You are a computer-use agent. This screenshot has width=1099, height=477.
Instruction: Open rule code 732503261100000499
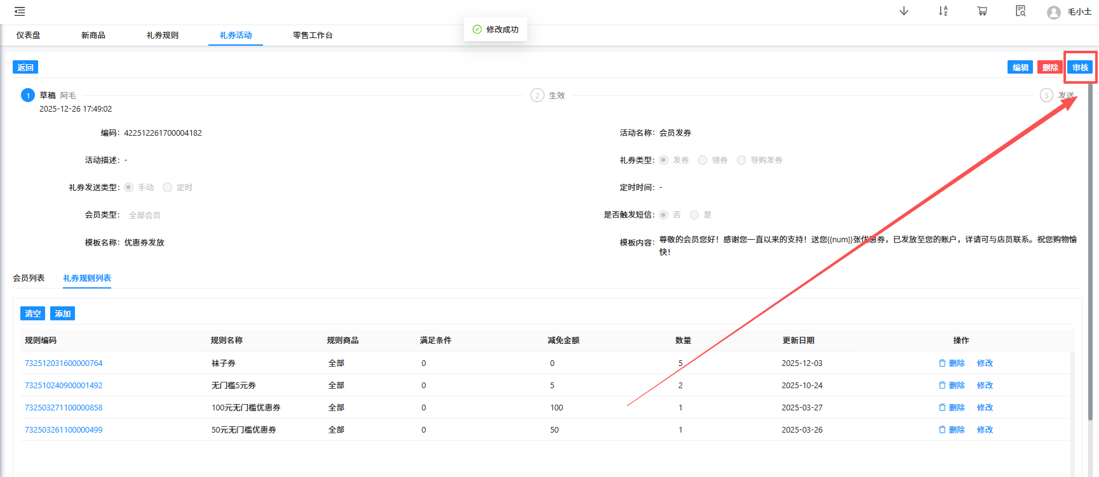coord(64,430)
